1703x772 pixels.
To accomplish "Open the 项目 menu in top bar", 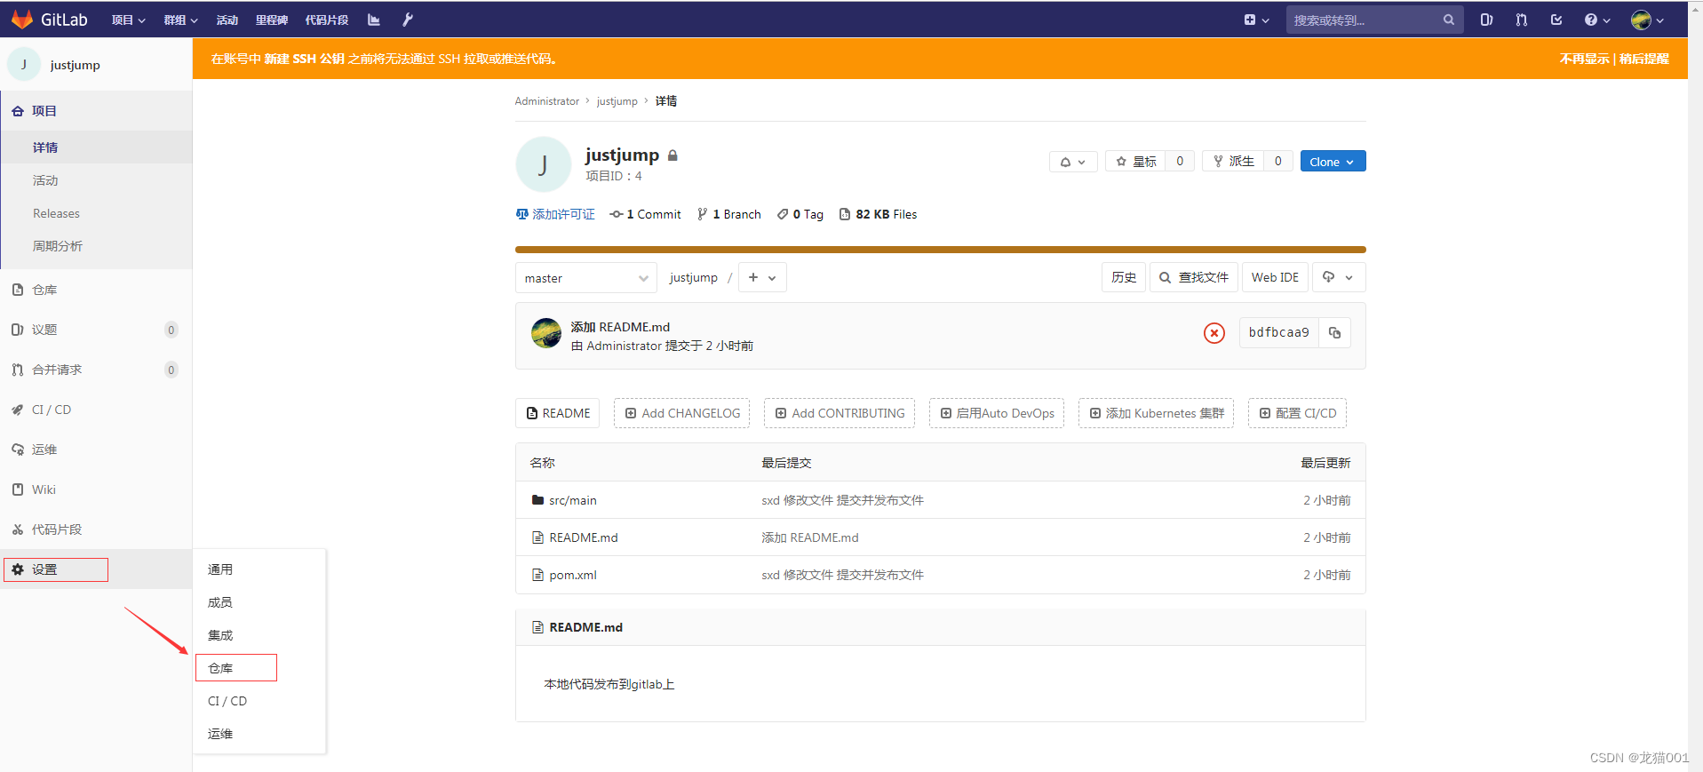I will pos(129,20).
